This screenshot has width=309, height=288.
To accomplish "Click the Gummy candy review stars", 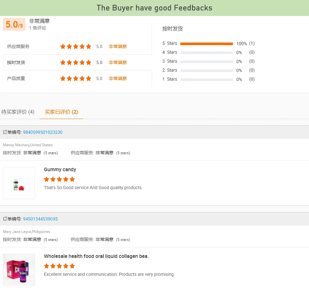I will pyautogui.click(x=59, y=179).
